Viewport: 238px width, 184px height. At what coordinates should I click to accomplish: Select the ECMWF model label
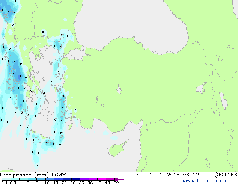click(60, 175)
